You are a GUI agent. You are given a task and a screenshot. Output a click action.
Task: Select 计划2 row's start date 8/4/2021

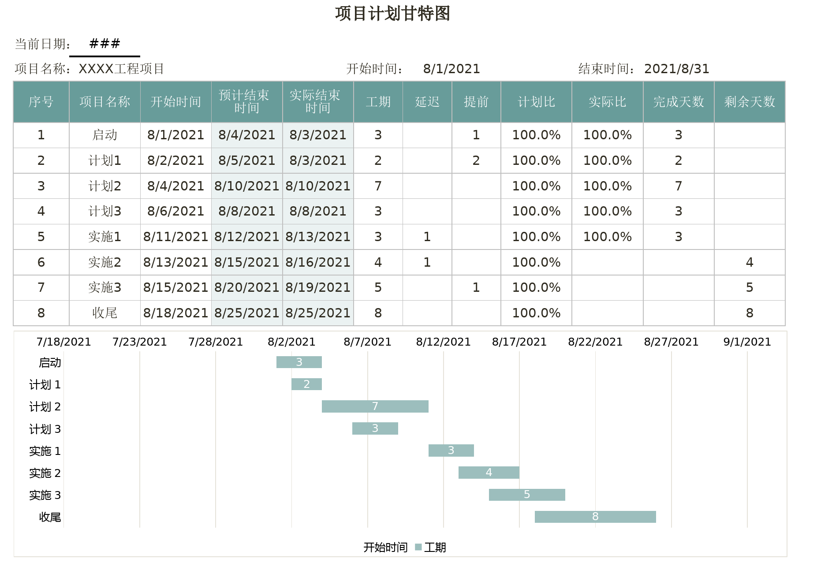175,186
